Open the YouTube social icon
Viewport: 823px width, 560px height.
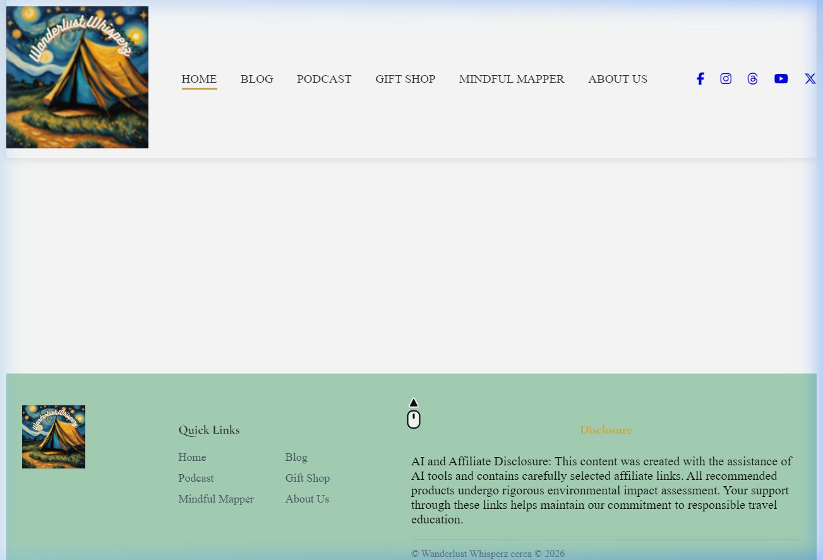[781, 79]
